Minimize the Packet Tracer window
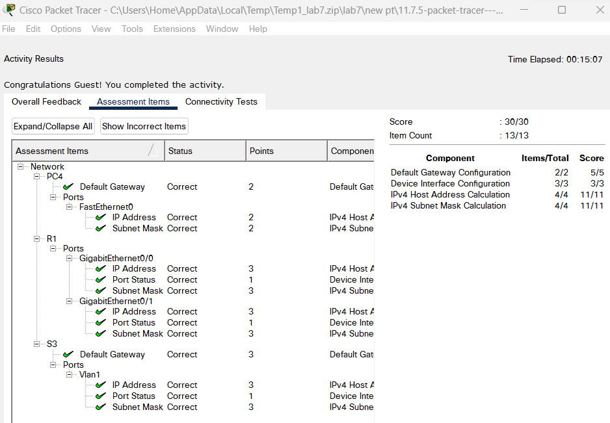The height and width of the screenshot is (423, 610). [524, 10]
